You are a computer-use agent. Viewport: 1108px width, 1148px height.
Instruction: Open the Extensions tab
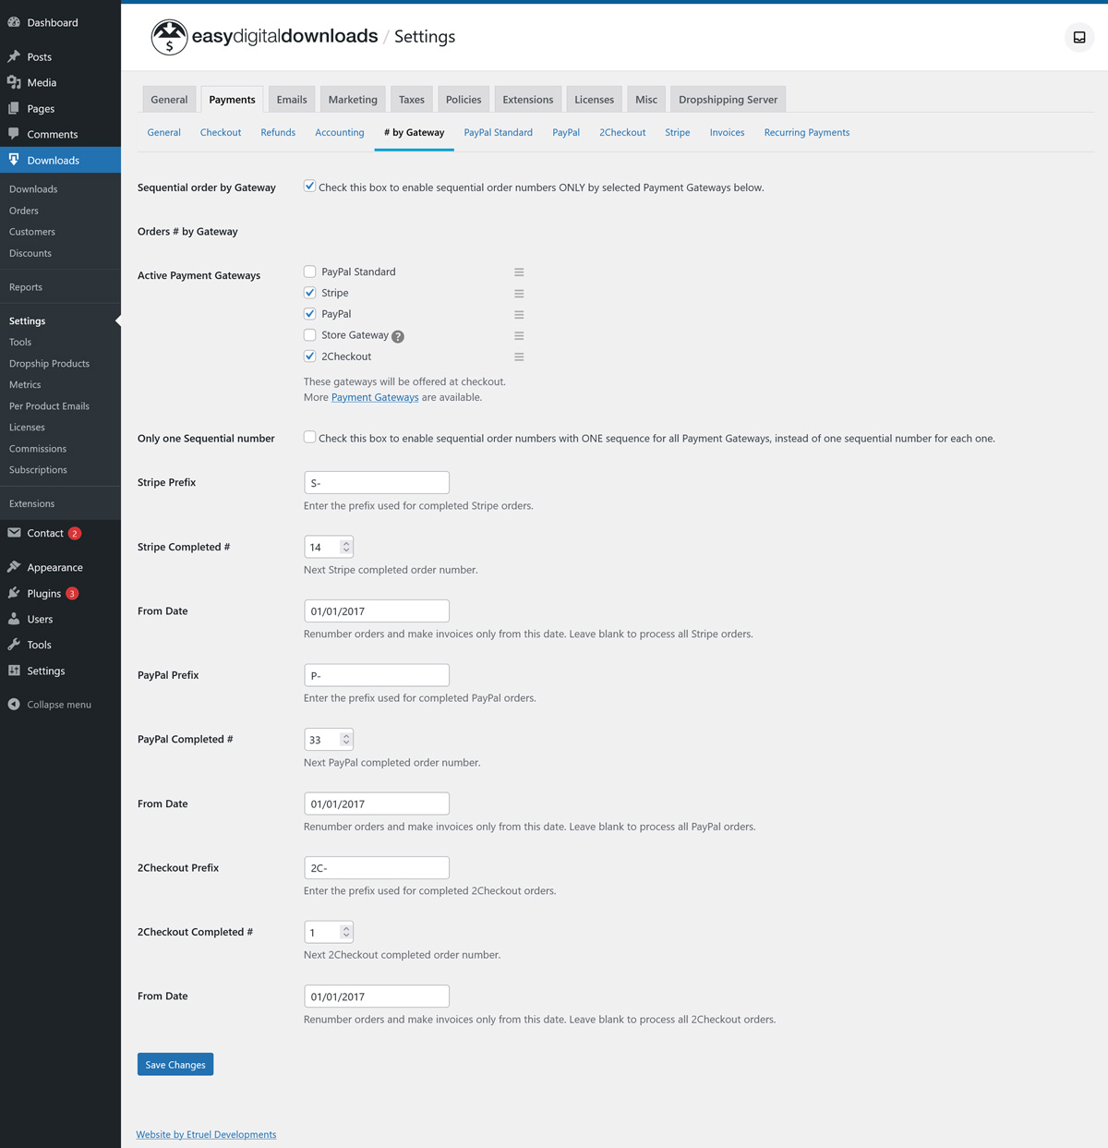(528, 99)
